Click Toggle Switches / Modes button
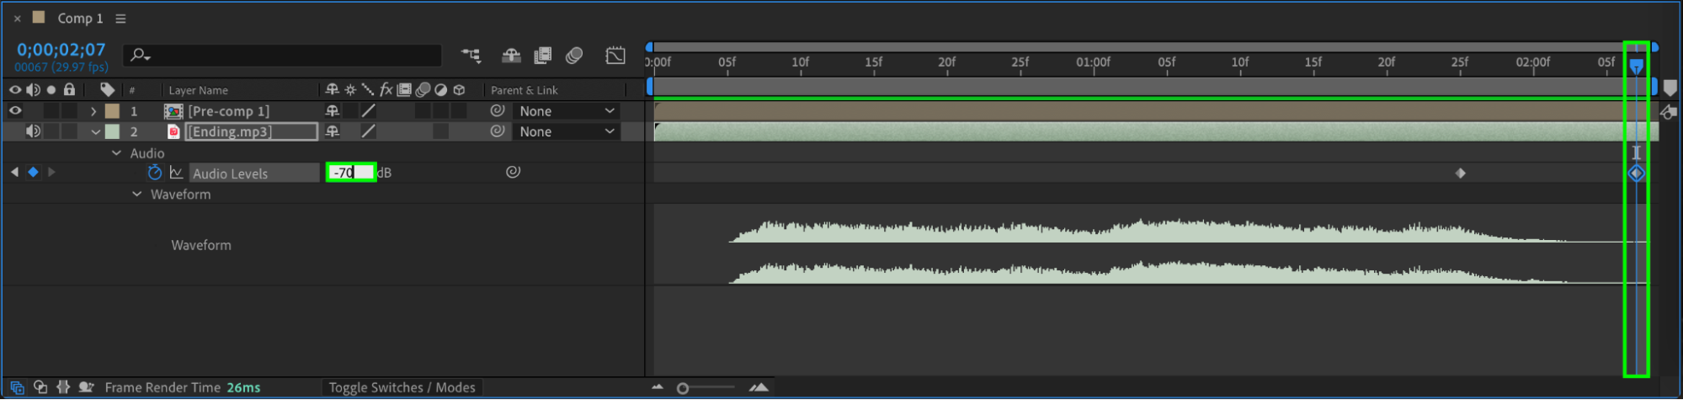 [402, 387]
